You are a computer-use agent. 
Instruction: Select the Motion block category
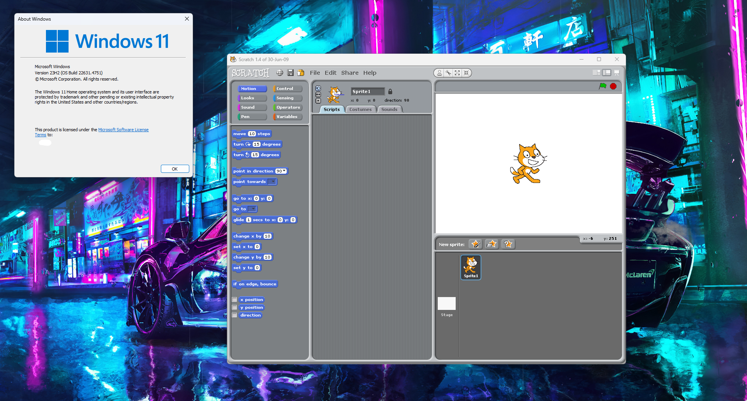252,89
